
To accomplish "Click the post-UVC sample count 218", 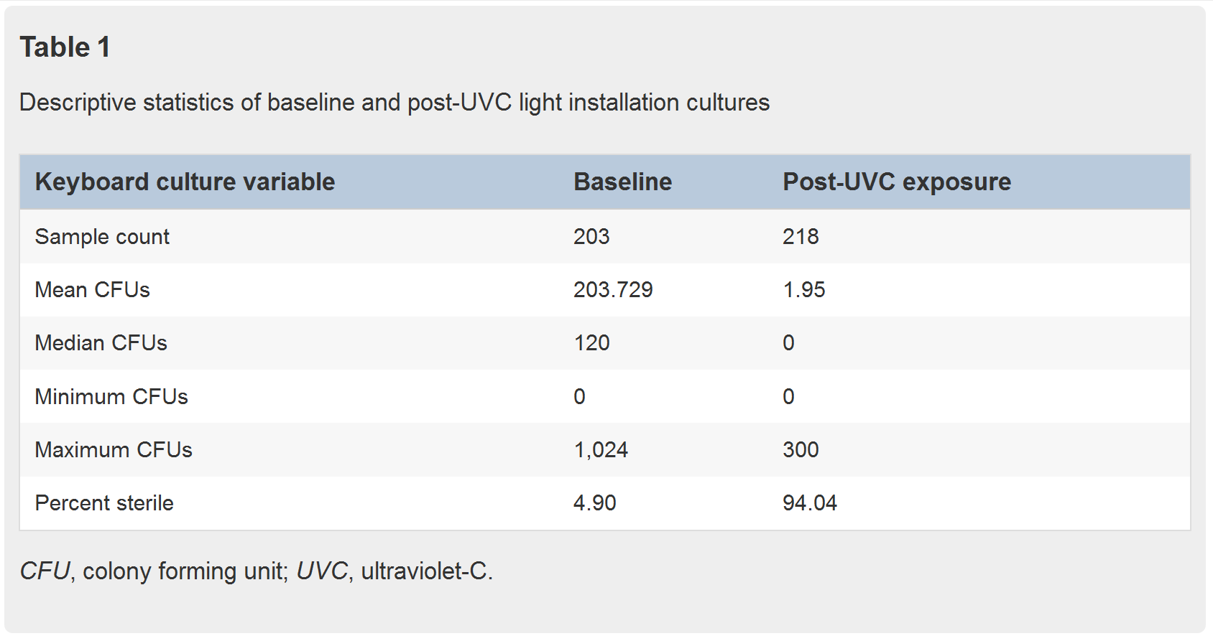I will pos(801,237).
